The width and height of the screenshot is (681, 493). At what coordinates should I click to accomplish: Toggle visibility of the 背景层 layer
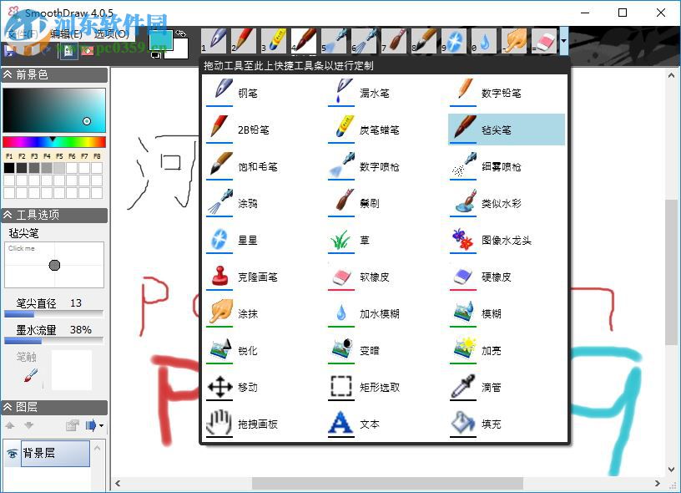click(11, 453)
